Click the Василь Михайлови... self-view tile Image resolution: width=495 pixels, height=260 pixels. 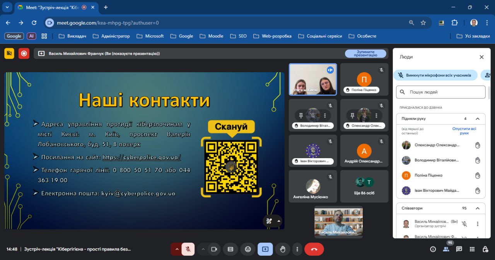[x=338, y=222]
